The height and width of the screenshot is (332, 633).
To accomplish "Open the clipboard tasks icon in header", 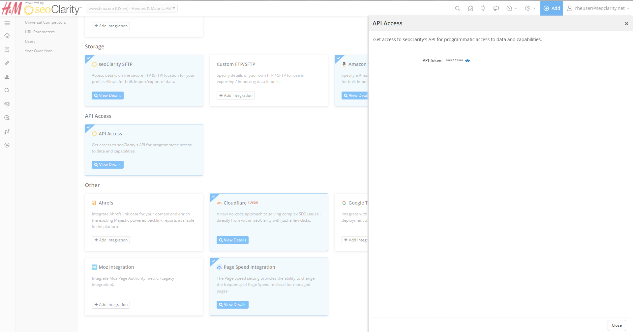I will click(470, 9).
